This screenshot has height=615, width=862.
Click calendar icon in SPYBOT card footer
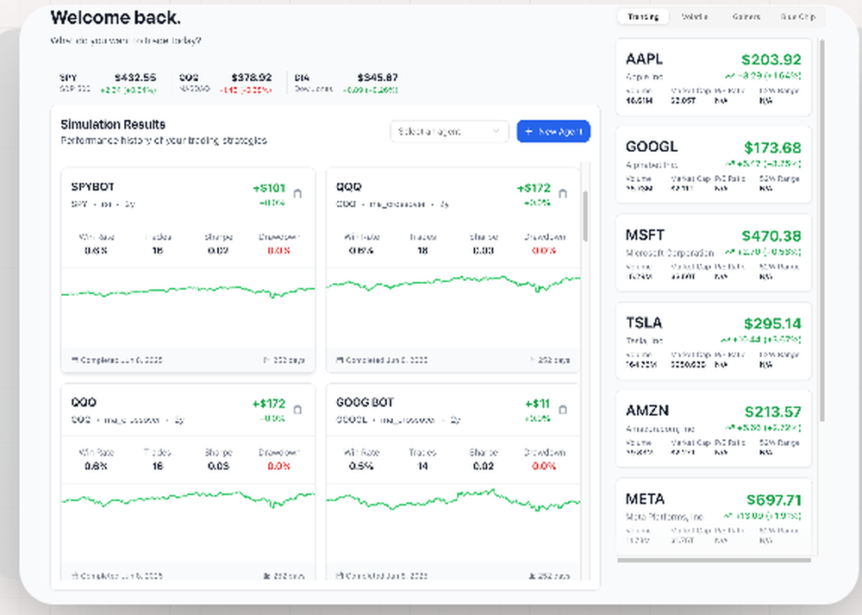75,360
